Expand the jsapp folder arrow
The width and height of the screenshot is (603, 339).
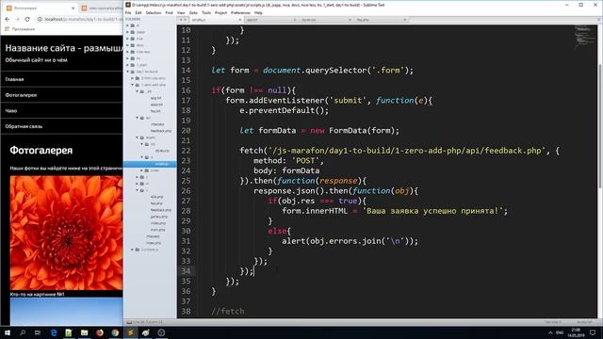128,32
